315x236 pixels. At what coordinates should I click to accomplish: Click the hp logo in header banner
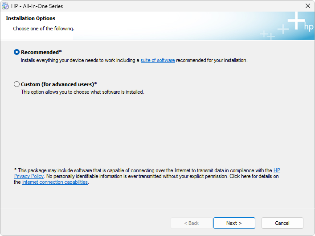309,27
